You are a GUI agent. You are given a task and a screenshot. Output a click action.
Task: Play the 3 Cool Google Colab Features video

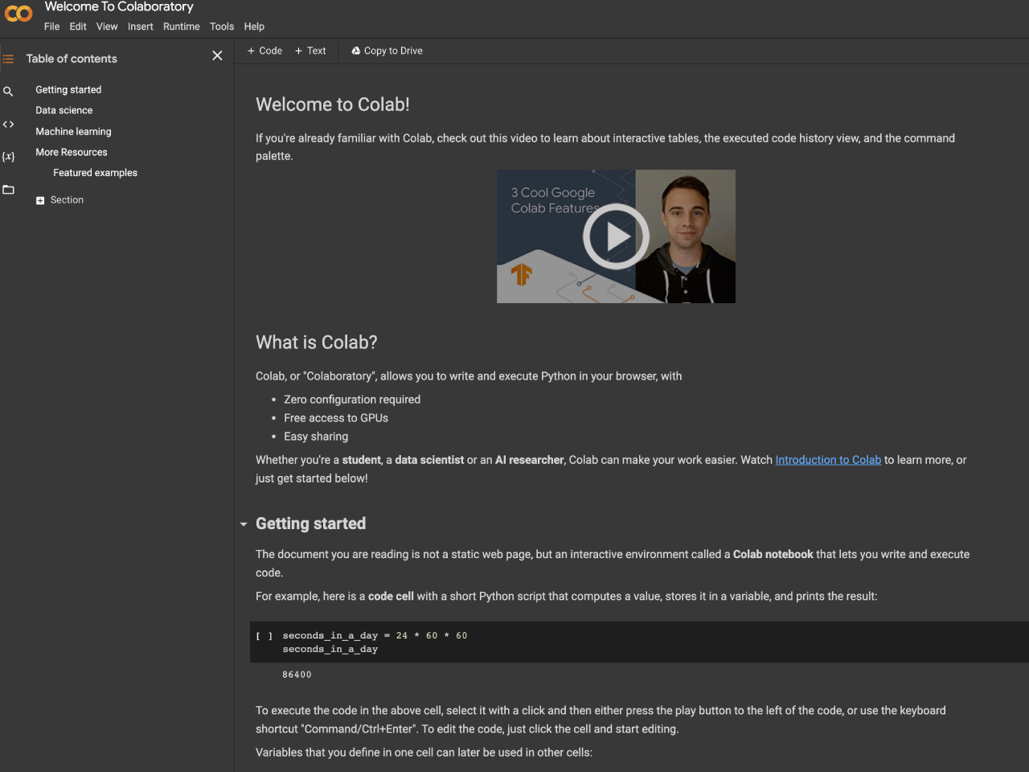point(616,236)
